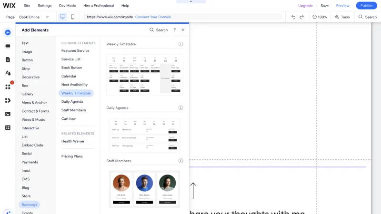Click zoom out 100% control

click(320, 17)
